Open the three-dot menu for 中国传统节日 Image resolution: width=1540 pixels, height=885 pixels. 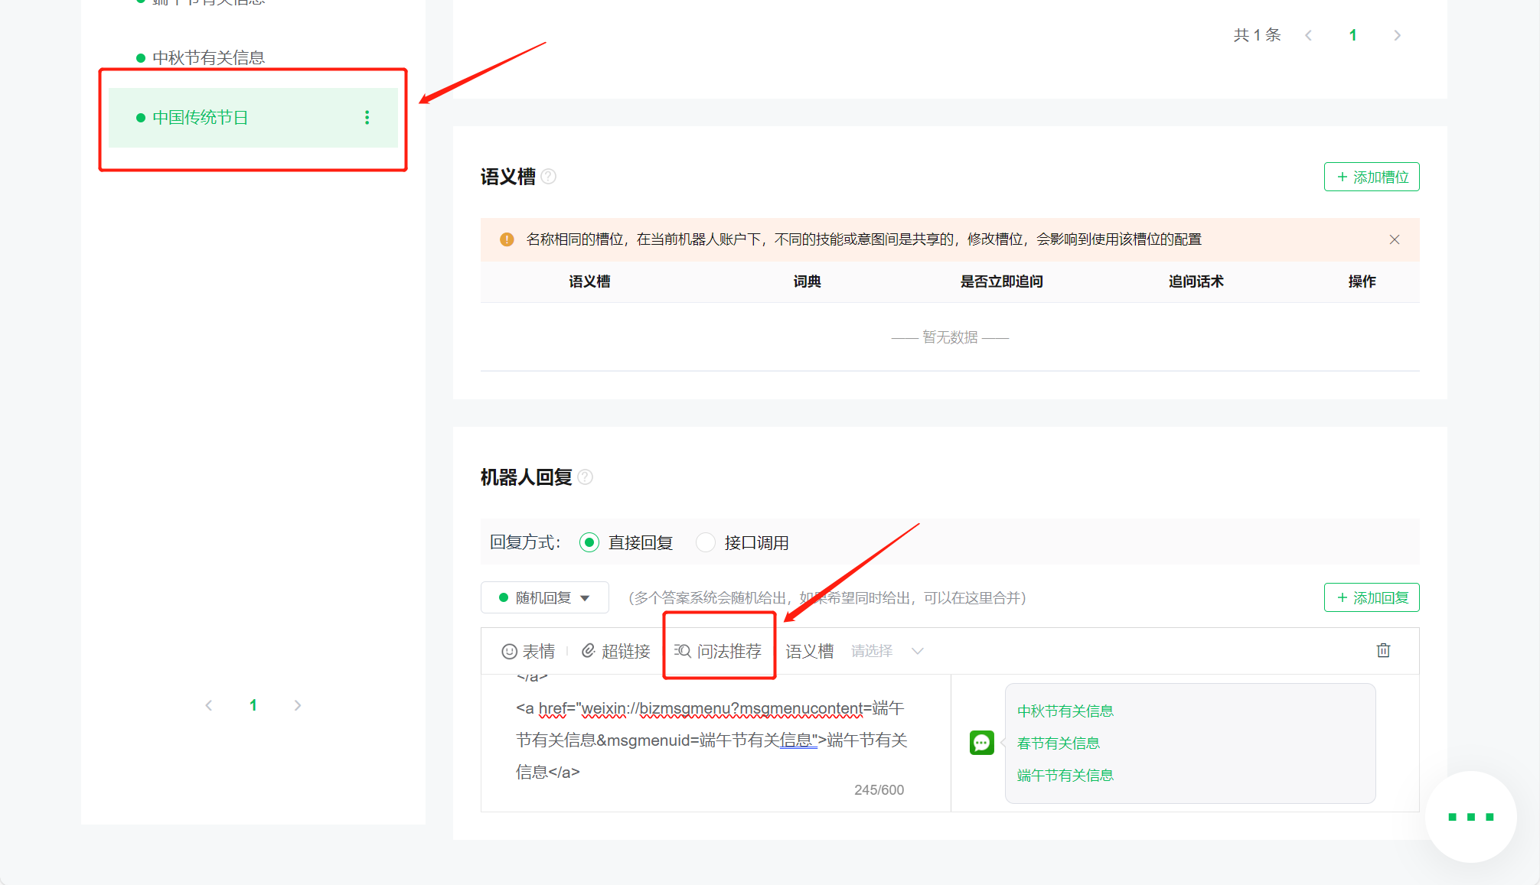367,117
